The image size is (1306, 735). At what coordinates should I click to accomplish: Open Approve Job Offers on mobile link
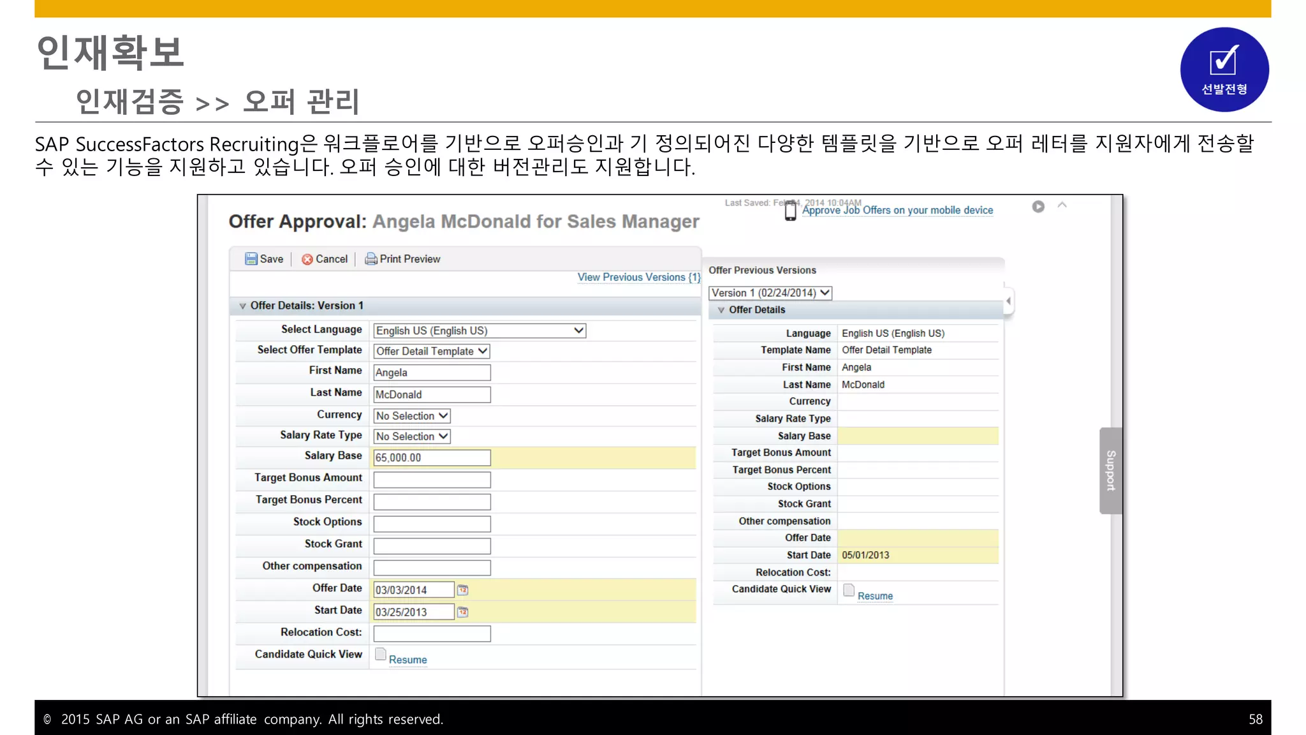pos(897,210)
